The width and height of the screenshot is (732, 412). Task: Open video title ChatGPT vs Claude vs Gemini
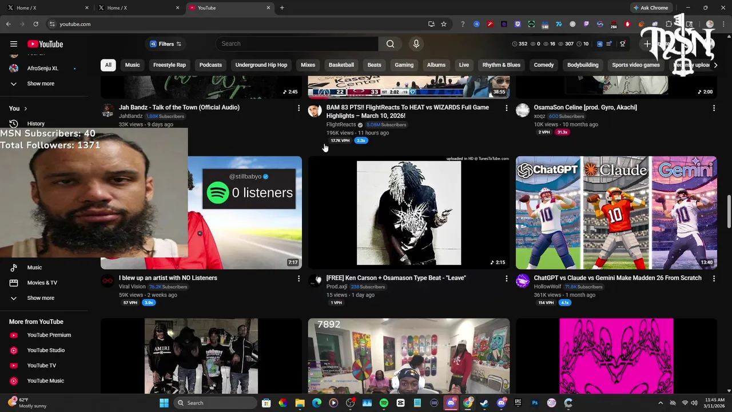tap(618, 278)
